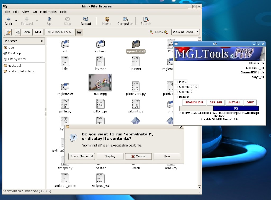
Task: Open Desktop in the Places sidebar
Action: point(12,53)
